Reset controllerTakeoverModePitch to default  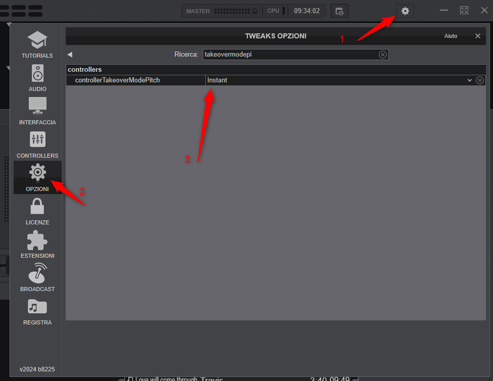(x=479, y=80)
